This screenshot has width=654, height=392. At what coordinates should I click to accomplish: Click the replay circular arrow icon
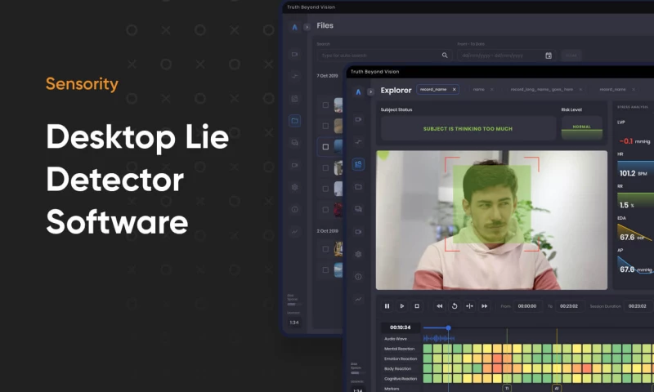pos(455,306)
